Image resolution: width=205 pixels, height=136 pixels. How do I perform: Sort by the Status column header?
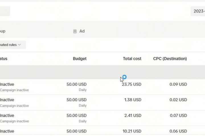[4, 59]
